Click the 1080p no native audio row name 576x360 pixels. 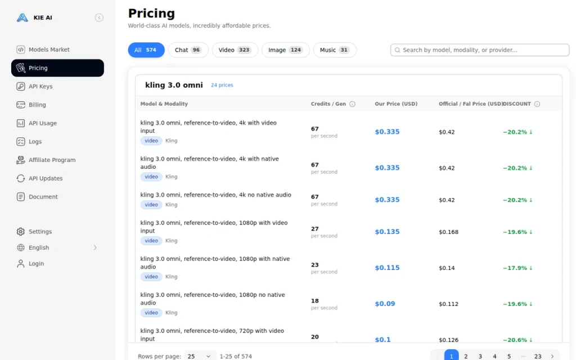[x=212, y=299]
